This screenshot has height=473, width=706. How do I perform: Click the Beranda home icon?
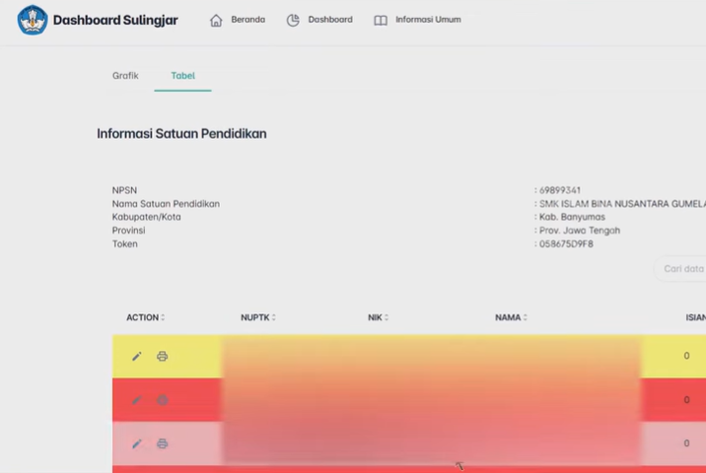(216, 21)
